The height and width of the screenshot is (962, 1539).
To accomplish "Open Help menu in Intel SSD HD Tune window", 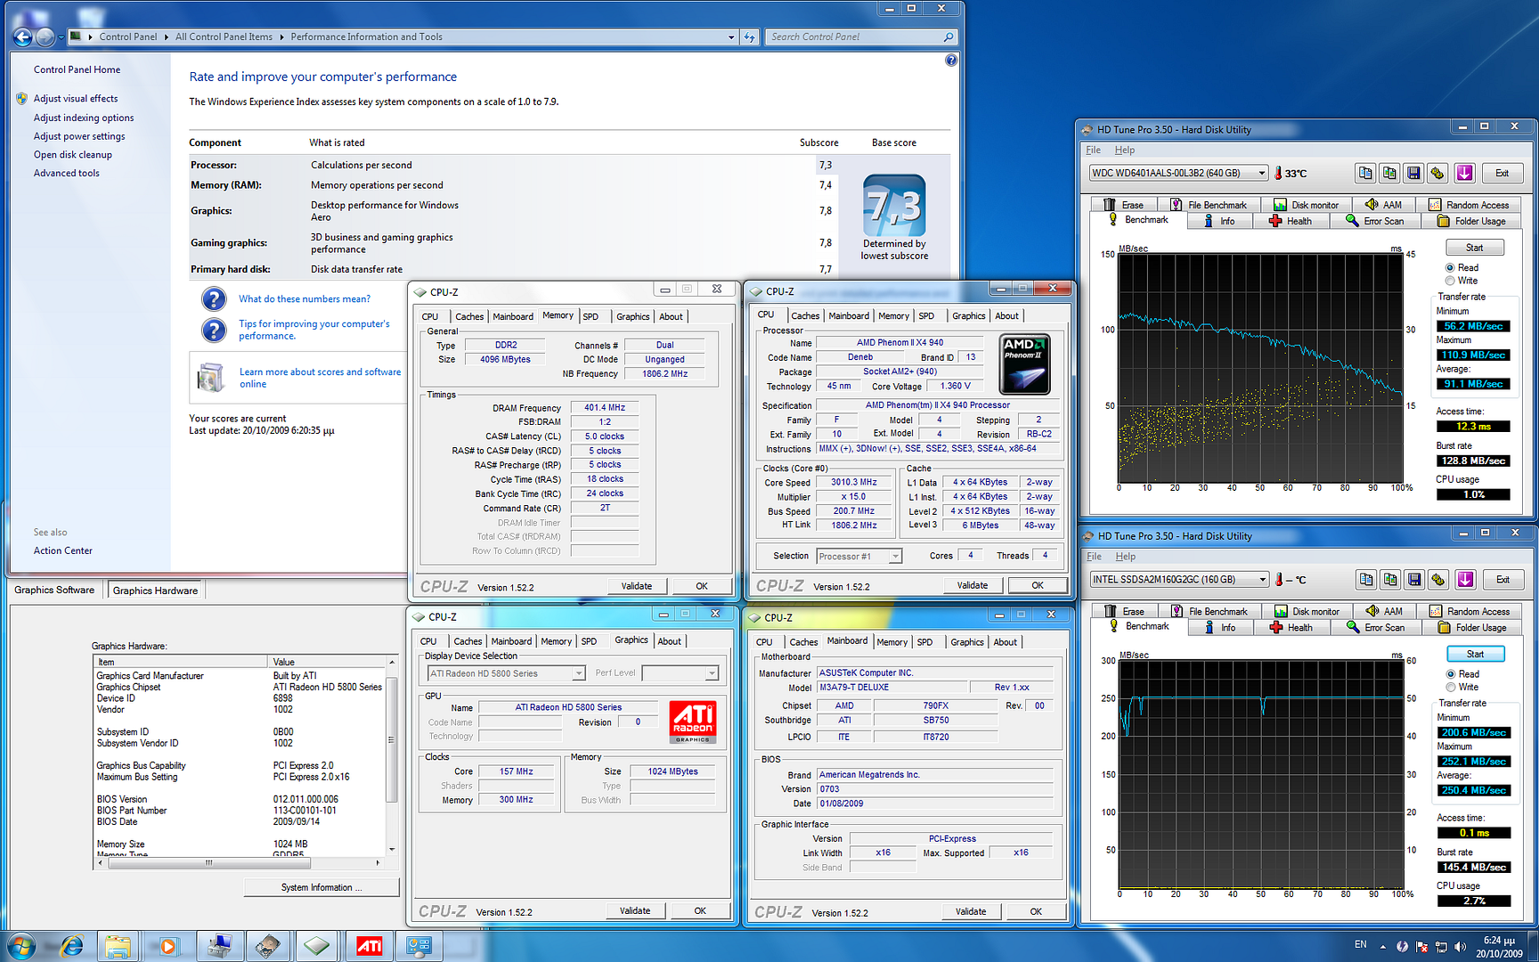I will 1126,556.
